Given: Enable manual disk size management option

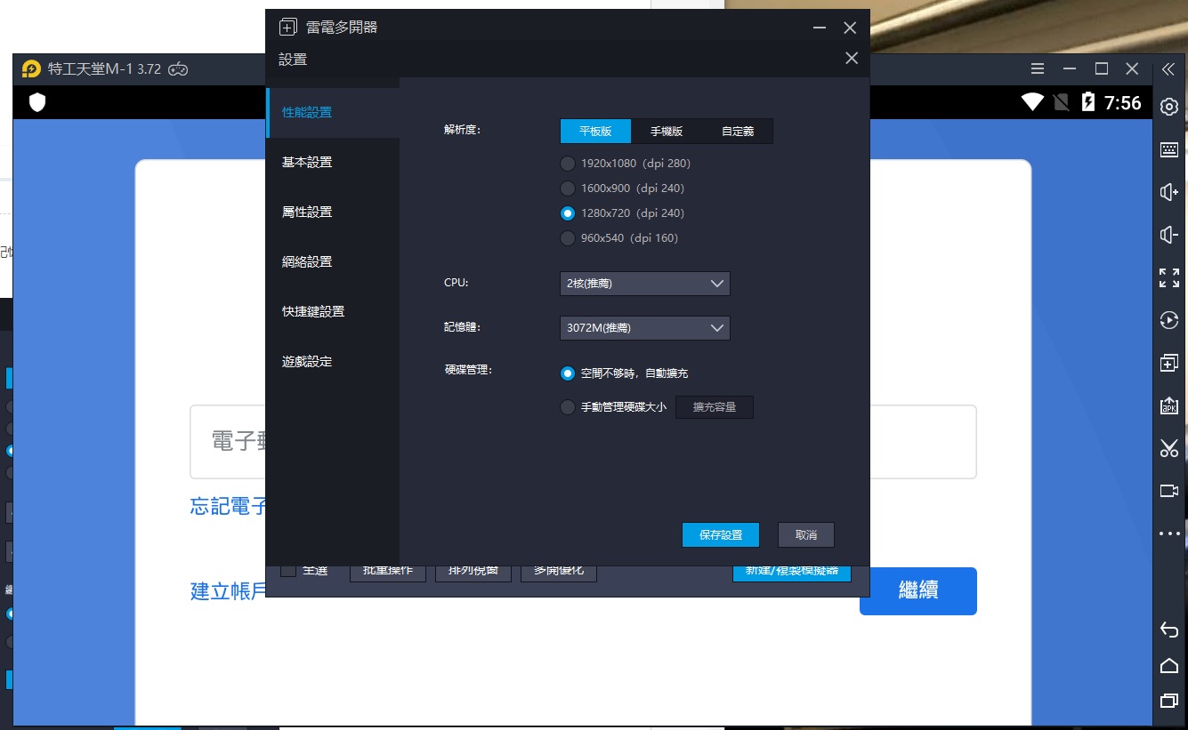Looking at the screenshot, I should pos(567,407).
